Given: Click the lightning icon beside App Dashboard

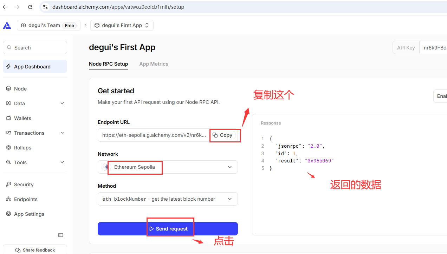Looking at the screenshot, I should tap(8, 66).
